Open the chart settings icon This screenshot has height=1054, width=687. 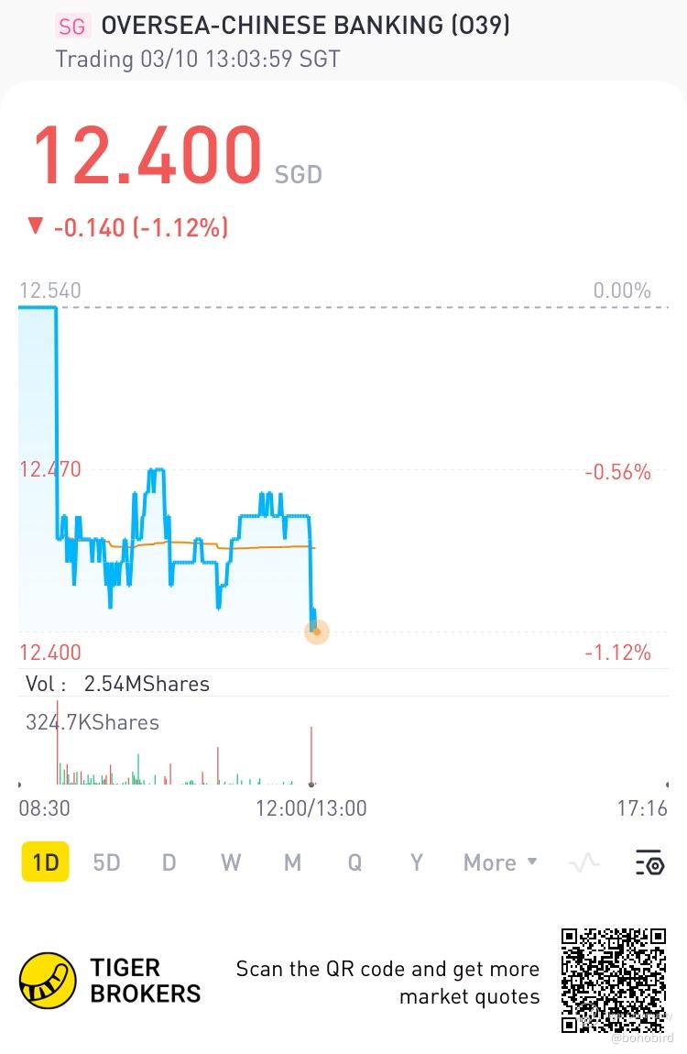(650, 862)
